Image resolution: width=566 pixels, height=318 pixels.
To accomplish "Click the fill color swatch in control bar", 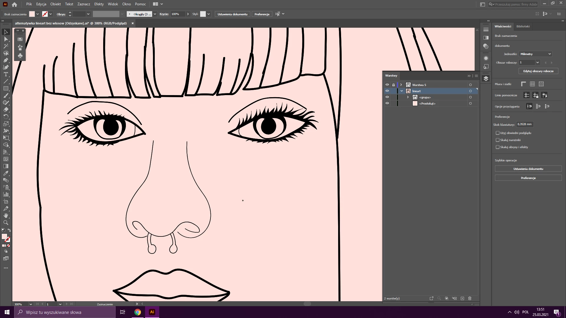I will click(x=32, y=14).
